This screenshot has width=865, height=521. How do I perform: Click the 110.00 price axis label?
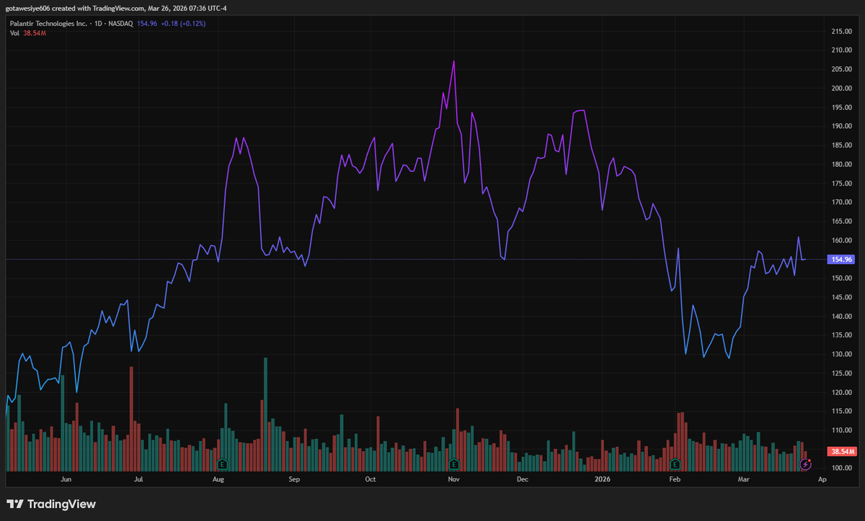click(842, 430)
